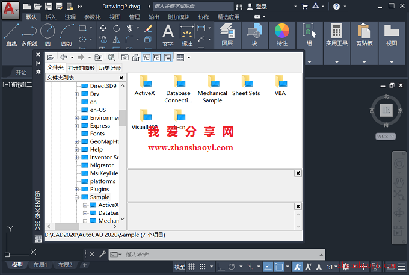Screen dimensions: 409x275
Task: Click the keyword search box in title bar
Action: coord(193,6)
